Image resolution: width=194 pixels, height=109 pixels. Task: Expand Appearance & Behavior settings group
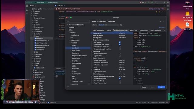click(67, 25)
